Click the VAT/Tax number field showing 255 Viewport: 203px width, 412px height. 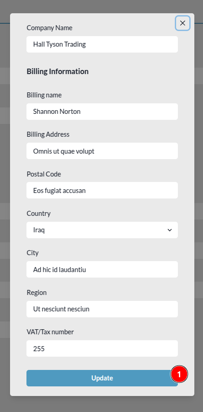(x=102, y=348)
